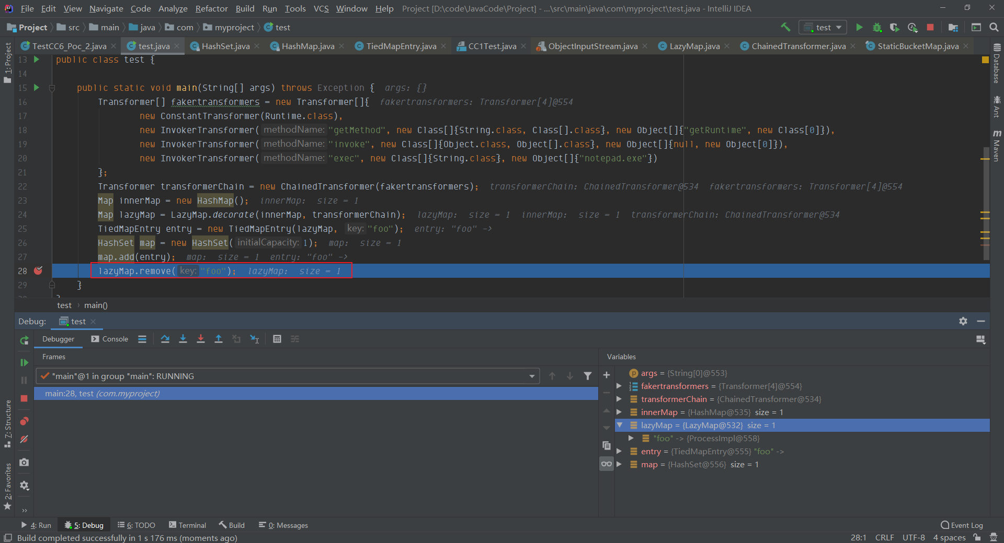The width and height of the screenshot is (1004, 543).
Task: Expand the transformerChain variable
Action: click(x=619, y=399)
